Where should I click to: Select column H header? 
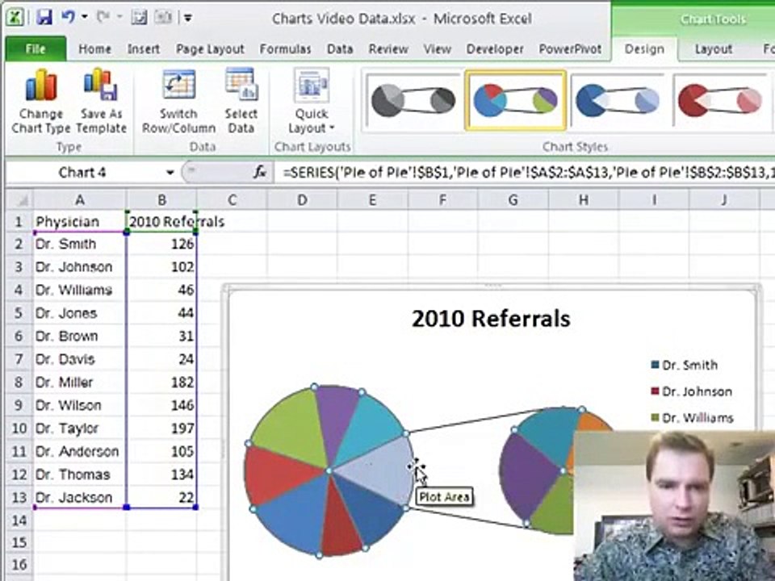click(x=583, y=199)
